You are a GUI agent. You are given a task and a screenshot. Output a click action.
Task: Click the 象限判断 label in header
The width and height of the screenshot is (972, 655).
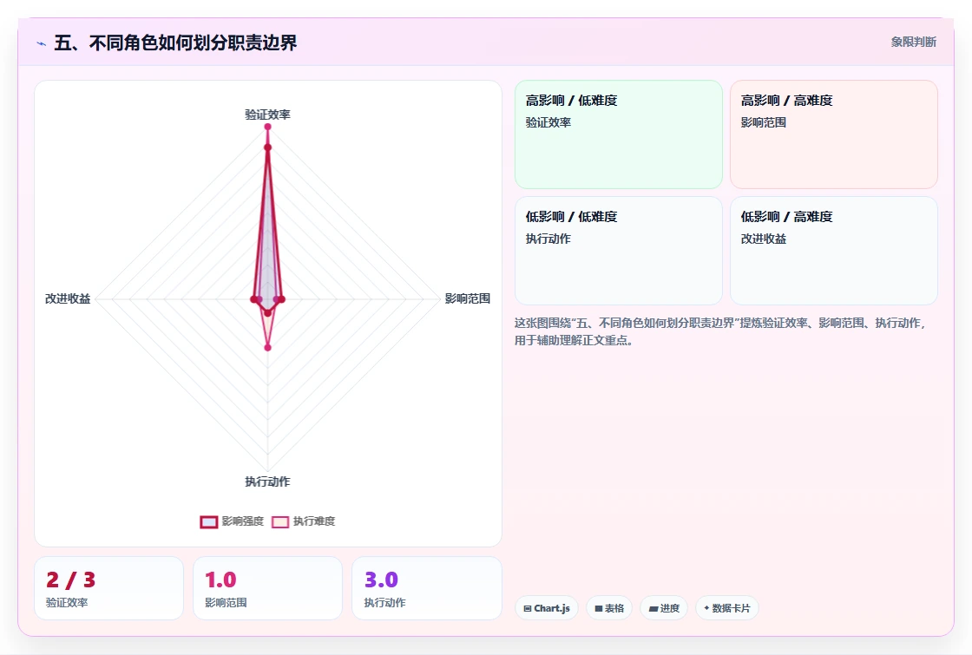click(913, 43)
